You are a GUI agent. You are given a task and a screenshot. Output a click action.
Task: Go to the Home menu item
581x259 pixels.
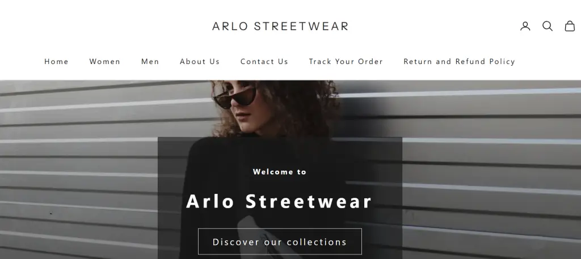[x=56, y=61]
